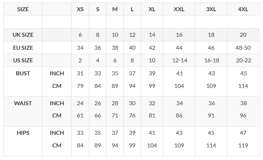The height and width of the screenshot is (160, 263).
Task: Click the EU SIZE row label
Action: click(x=23, y=48)
